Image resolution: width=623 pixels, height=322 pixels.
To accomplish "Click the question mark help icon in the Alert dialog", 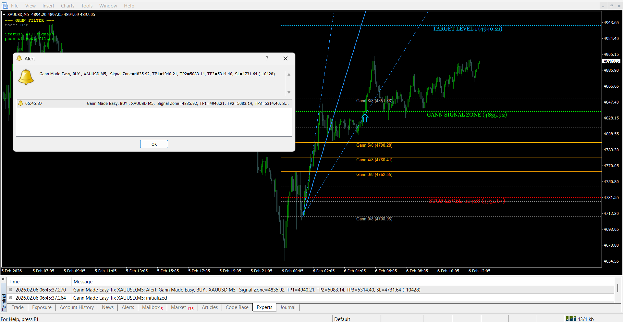I will tap(267, 58).
